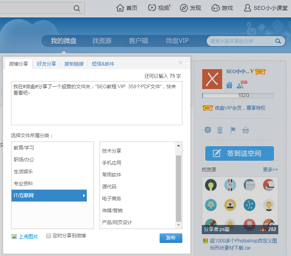This screenshot has width=291, height=256.
Task: Open 发现 discover section
Action: pyautogui.click(x=190, y=8)
